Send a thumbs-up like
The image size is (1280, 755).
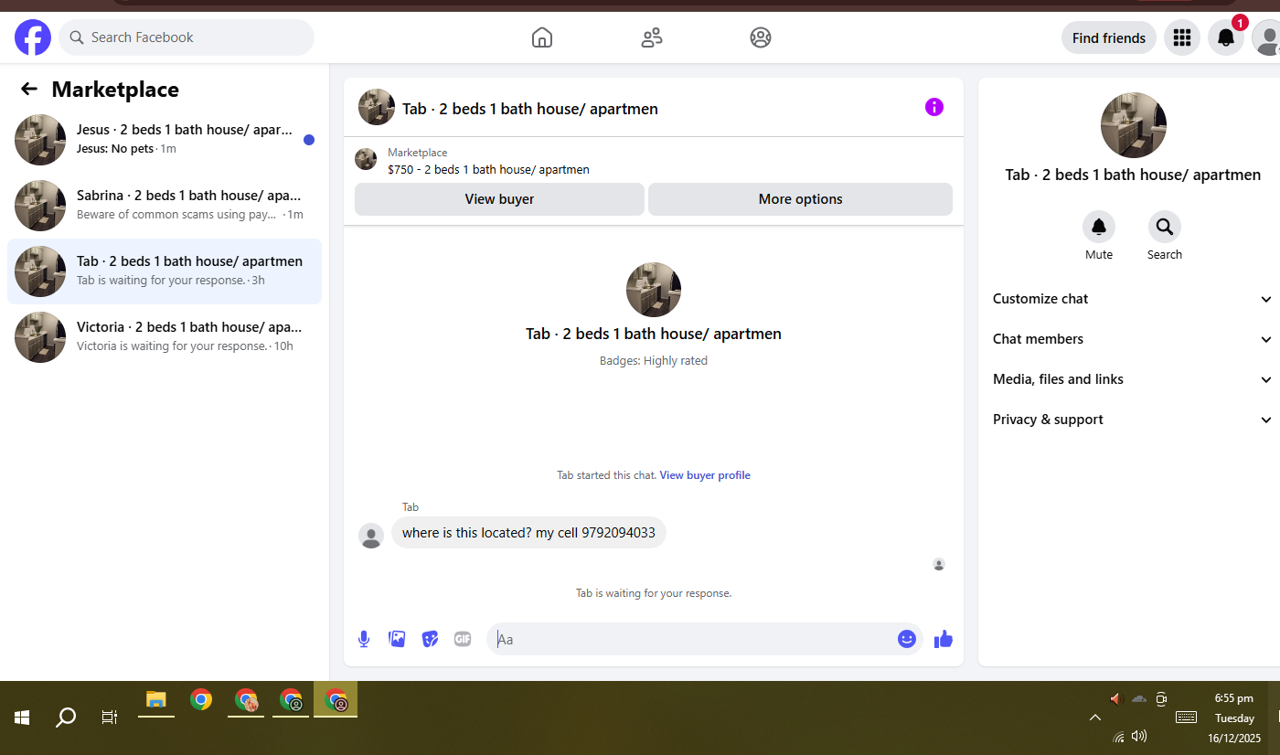tap(944, 639)
